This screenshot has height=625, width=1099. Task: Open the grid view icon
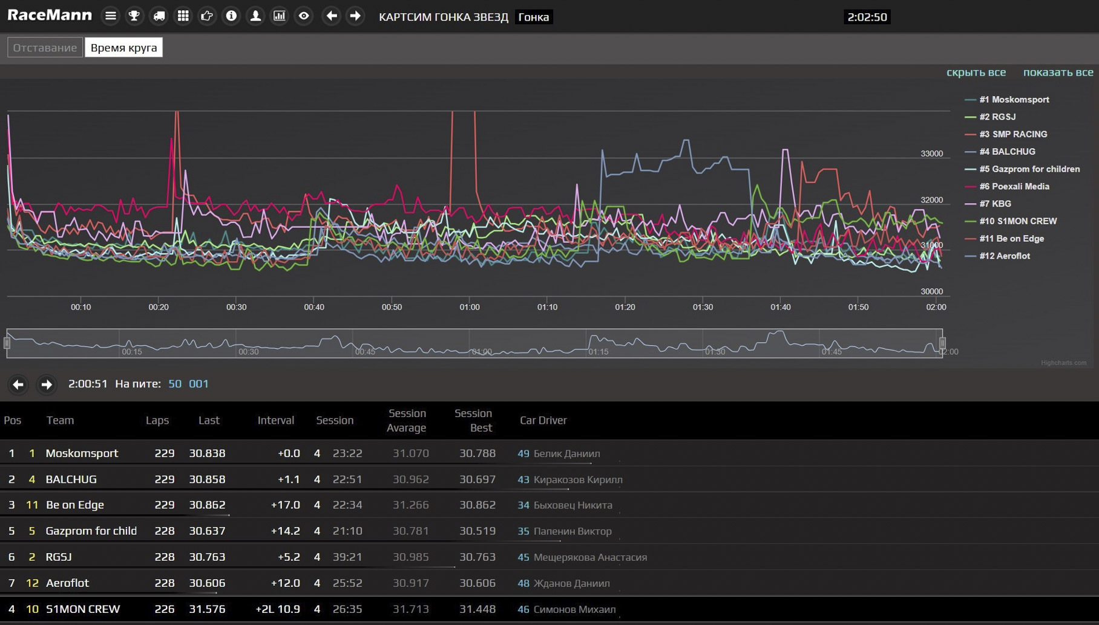[183, 16]
